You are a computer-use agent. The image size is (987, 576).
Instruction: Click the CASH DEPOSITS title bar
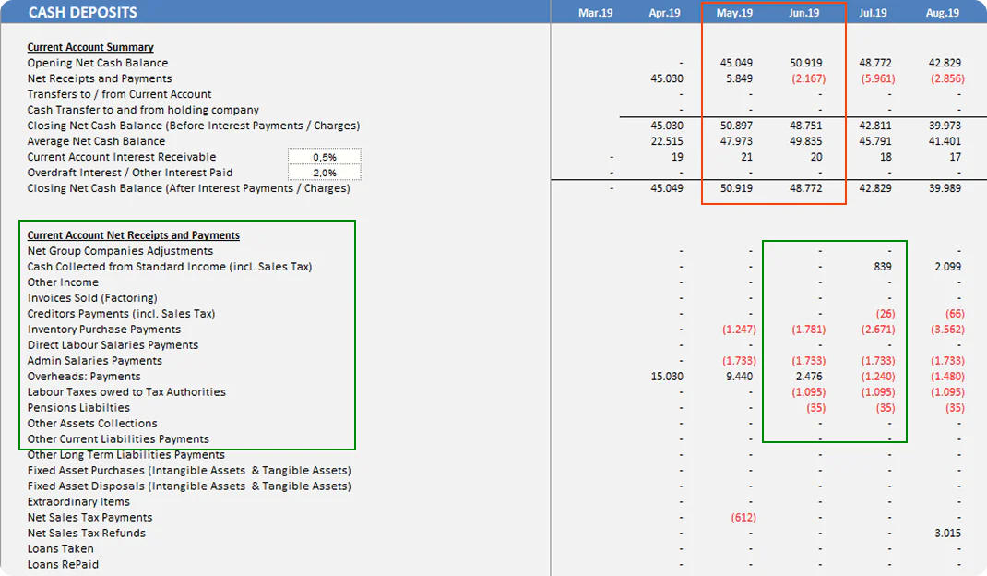[83, 12]
